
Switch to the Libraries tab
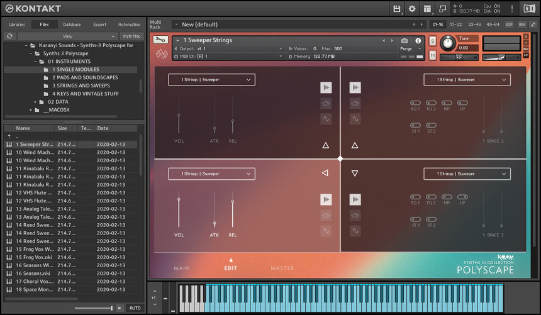(x=16, y=25)
